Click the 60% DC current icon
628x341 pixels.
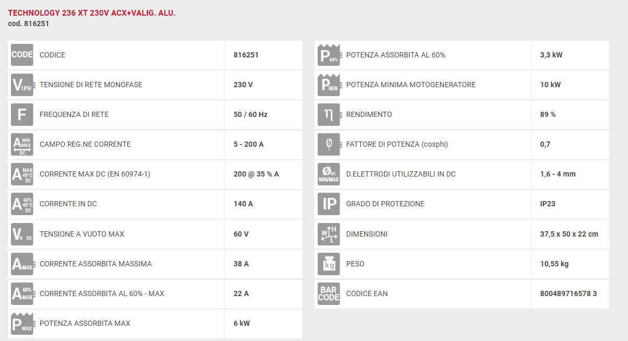click(22, 204)
